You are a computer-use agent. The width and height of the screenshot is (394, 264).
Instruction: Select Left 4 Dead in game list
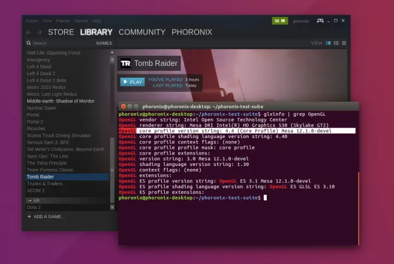(x=39, y=67)
